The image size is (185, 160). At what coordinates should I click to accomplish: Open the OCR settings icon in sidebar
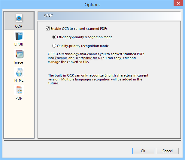[x=19, y=18]
